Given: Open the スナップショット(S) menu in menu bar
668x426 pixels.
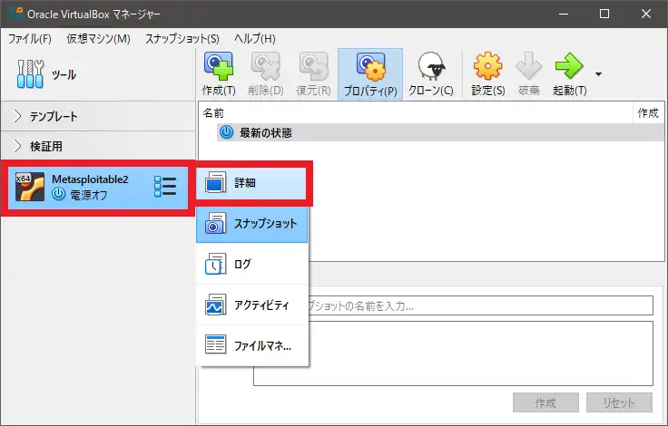Looking at the screenshot, I should (x=182, y=39).
